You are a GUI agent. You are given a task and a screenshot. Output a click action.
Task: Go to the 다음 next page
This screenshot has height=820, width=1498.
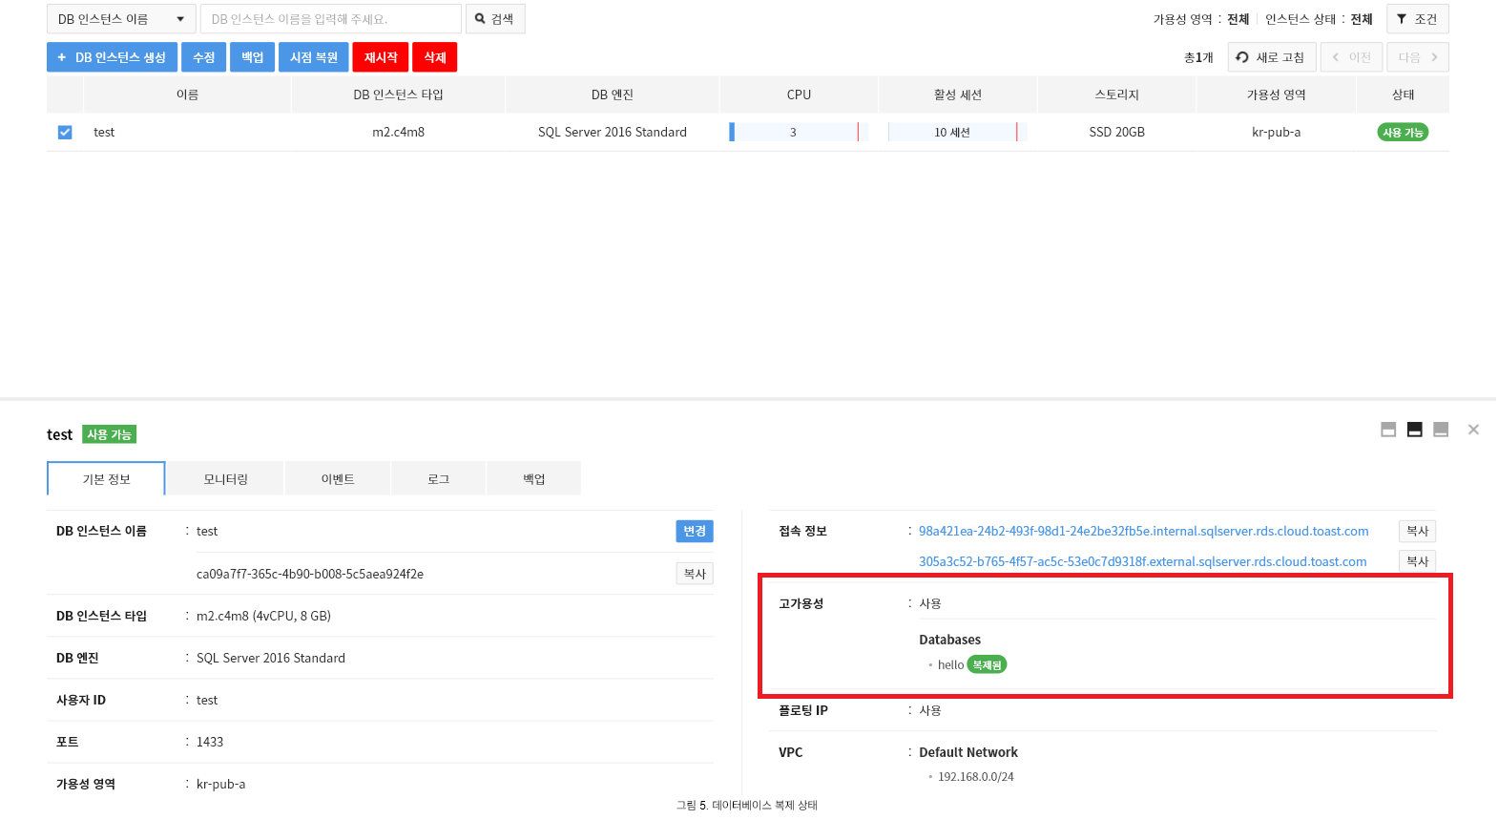coord(1418,57)
